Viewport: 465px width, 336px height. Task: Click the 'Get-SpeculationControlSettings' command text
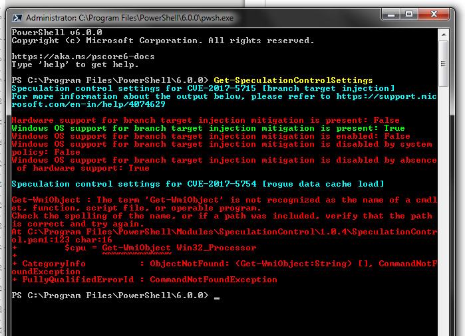coord(293,80)
